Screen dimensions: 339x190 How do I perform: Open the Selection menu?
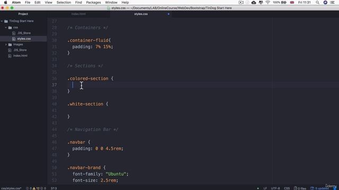[64, 2]
